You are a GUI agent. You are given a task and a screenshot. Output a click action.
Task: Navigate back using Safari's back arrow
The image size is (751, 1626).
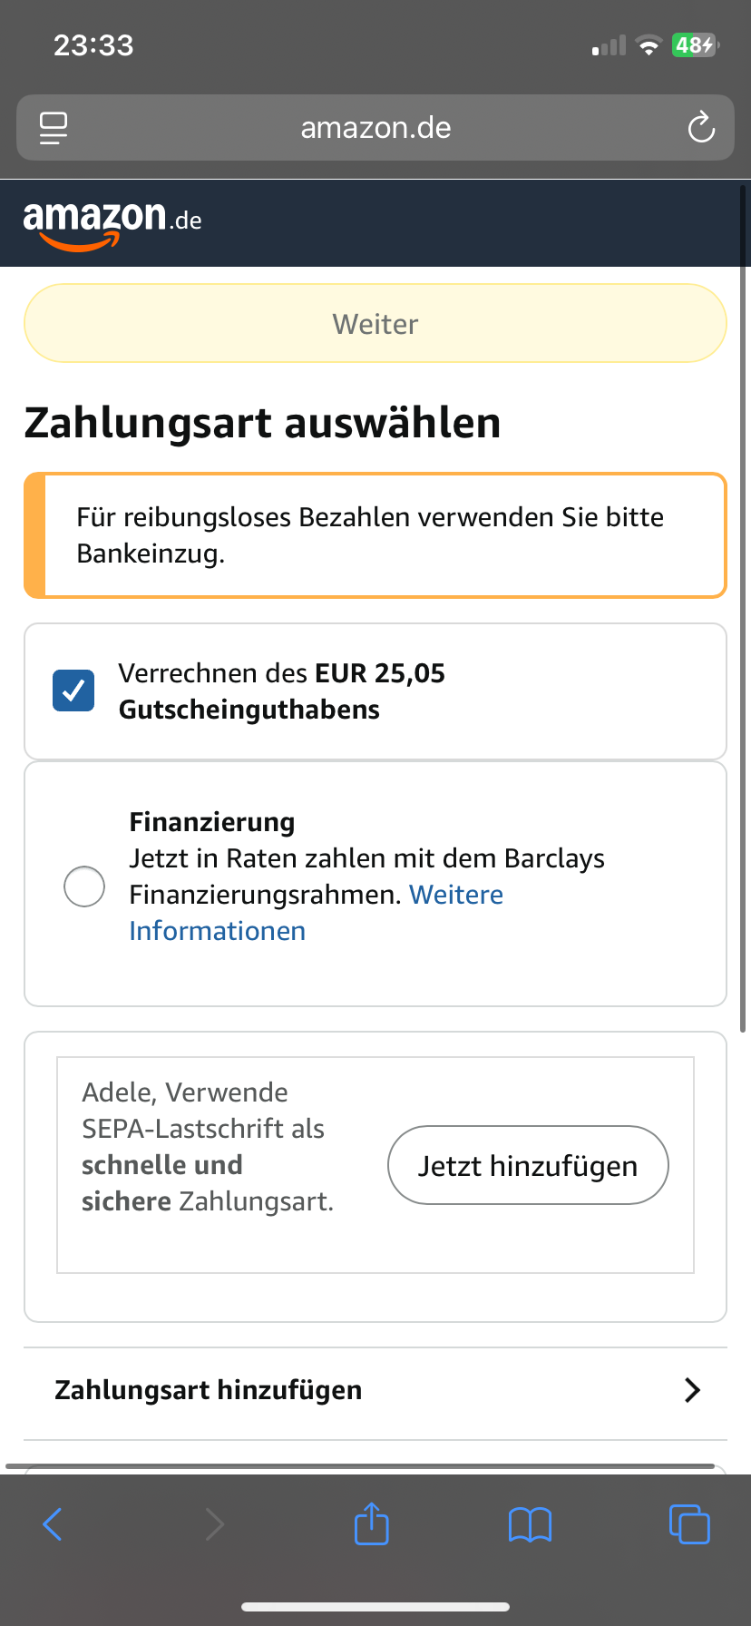point(53,1524)
